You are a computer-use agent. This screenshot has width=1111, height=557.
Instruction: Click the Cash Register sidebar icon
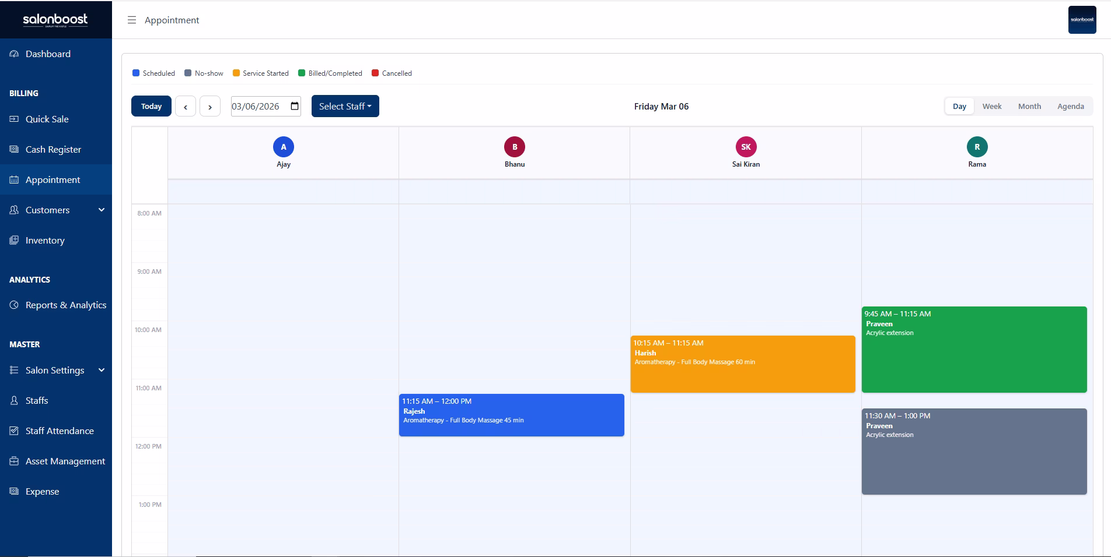[14, 149]
